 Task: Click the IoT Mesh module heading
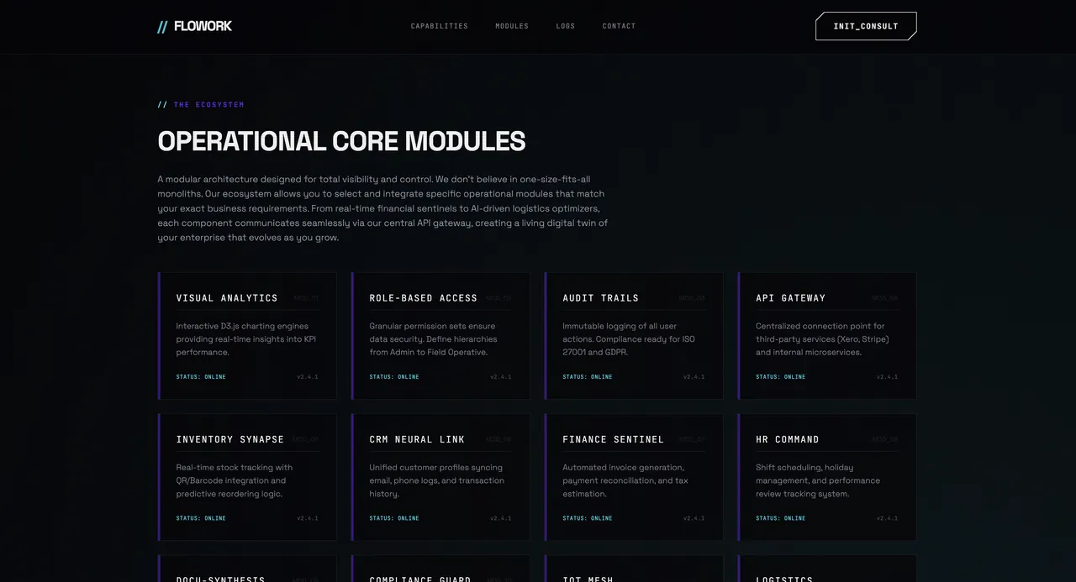click(x=588, y=578)
